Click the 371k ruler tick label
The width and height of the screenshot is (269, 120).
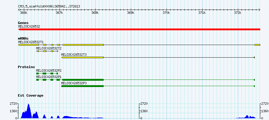[x=202, y=13]
